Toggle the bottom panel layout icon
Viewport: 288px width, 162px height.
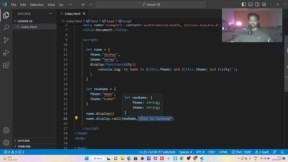(250, 4)
